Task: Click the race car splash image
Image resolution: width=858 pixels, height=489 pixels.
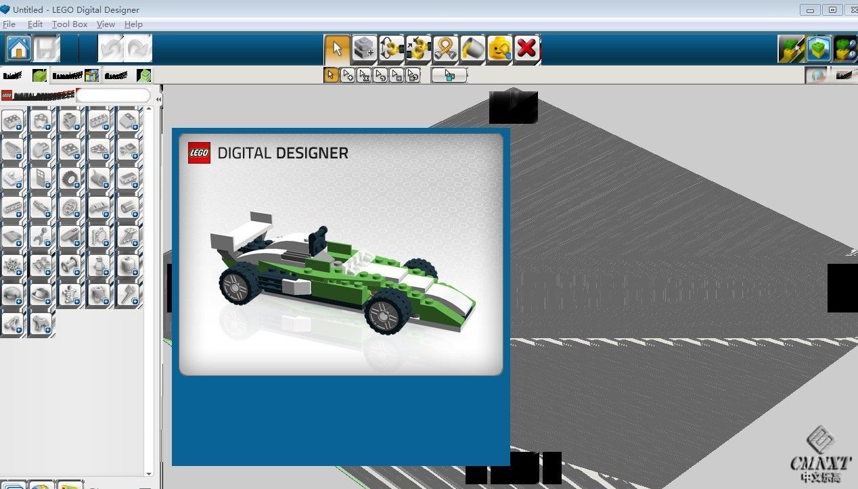Action: tap(341, 254)
